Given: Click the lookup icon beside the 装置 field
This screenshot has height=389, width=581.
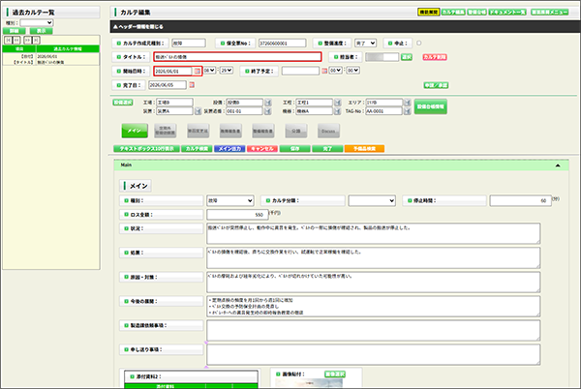Looking at the screenshot, I should coord(198,111).
